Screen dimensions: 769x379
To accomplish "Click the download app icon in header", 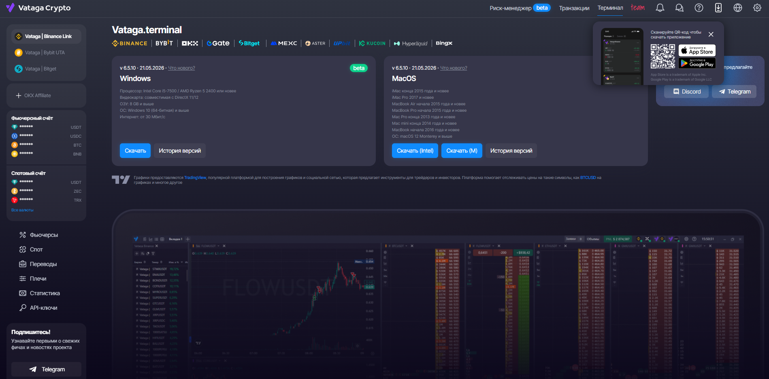I will coord(718,8).
